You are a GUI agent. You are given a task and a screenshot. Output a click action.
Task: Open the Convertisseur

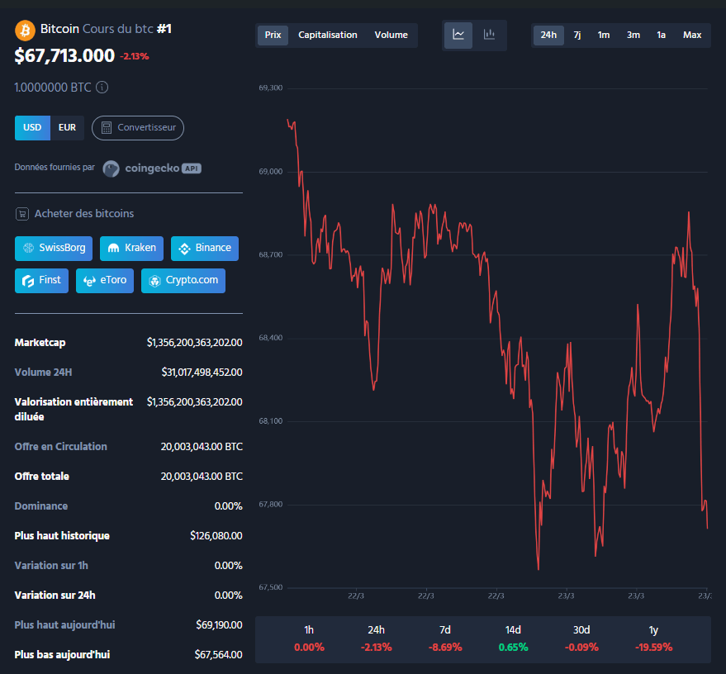click(137, 127)
